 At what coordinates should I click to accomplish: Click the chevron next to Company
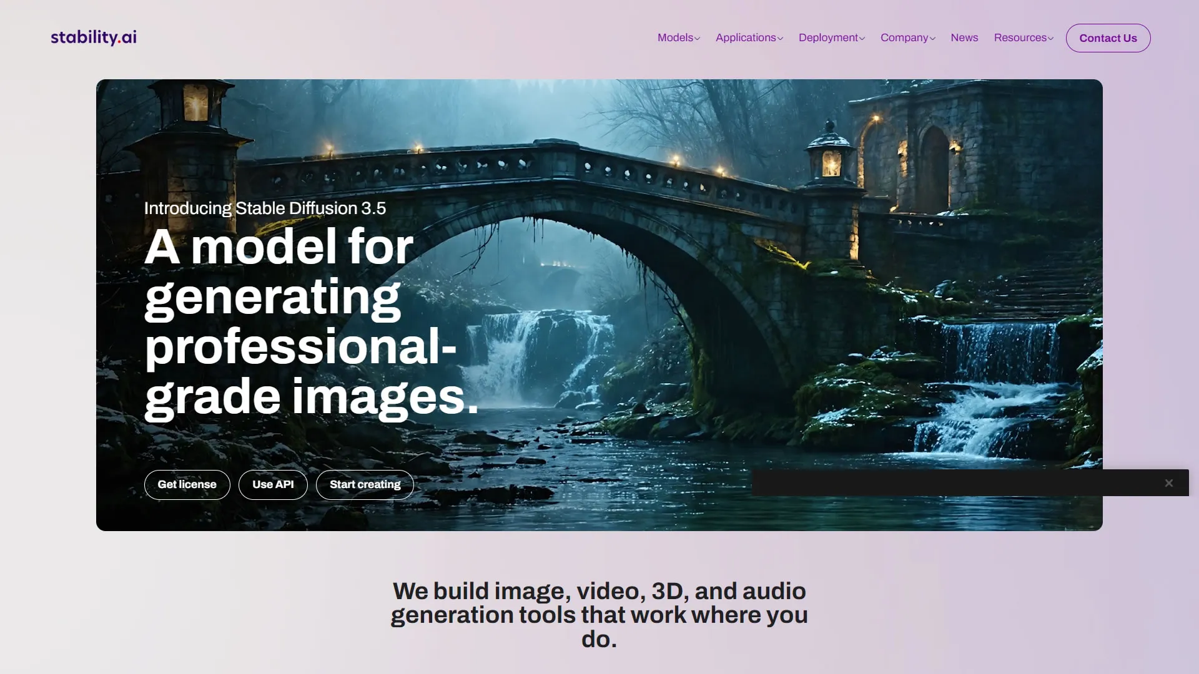932,39
